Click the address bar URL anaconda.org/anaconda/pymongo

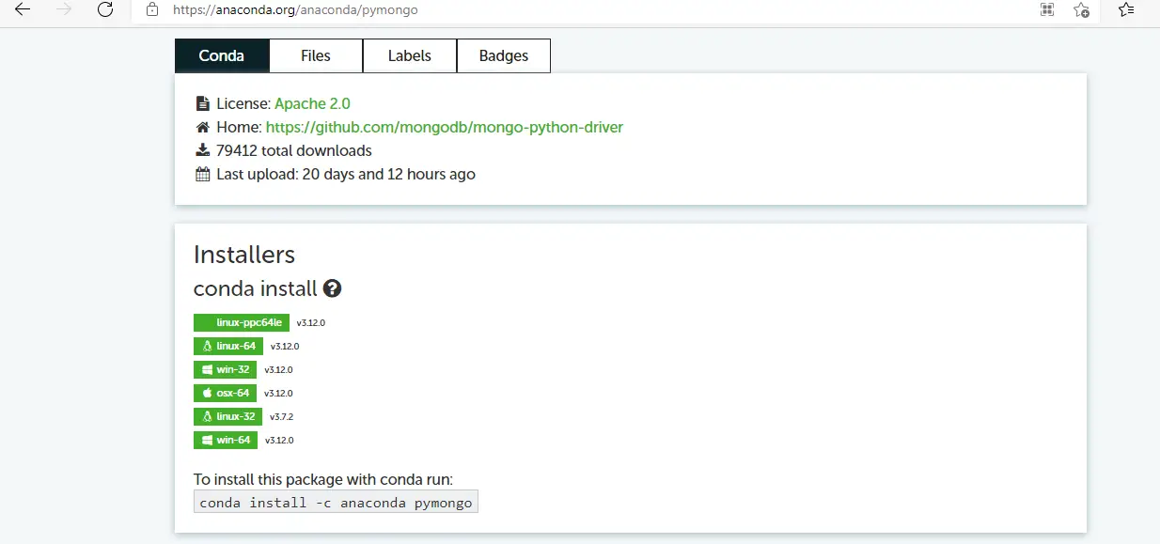click(x=295, y=10)
